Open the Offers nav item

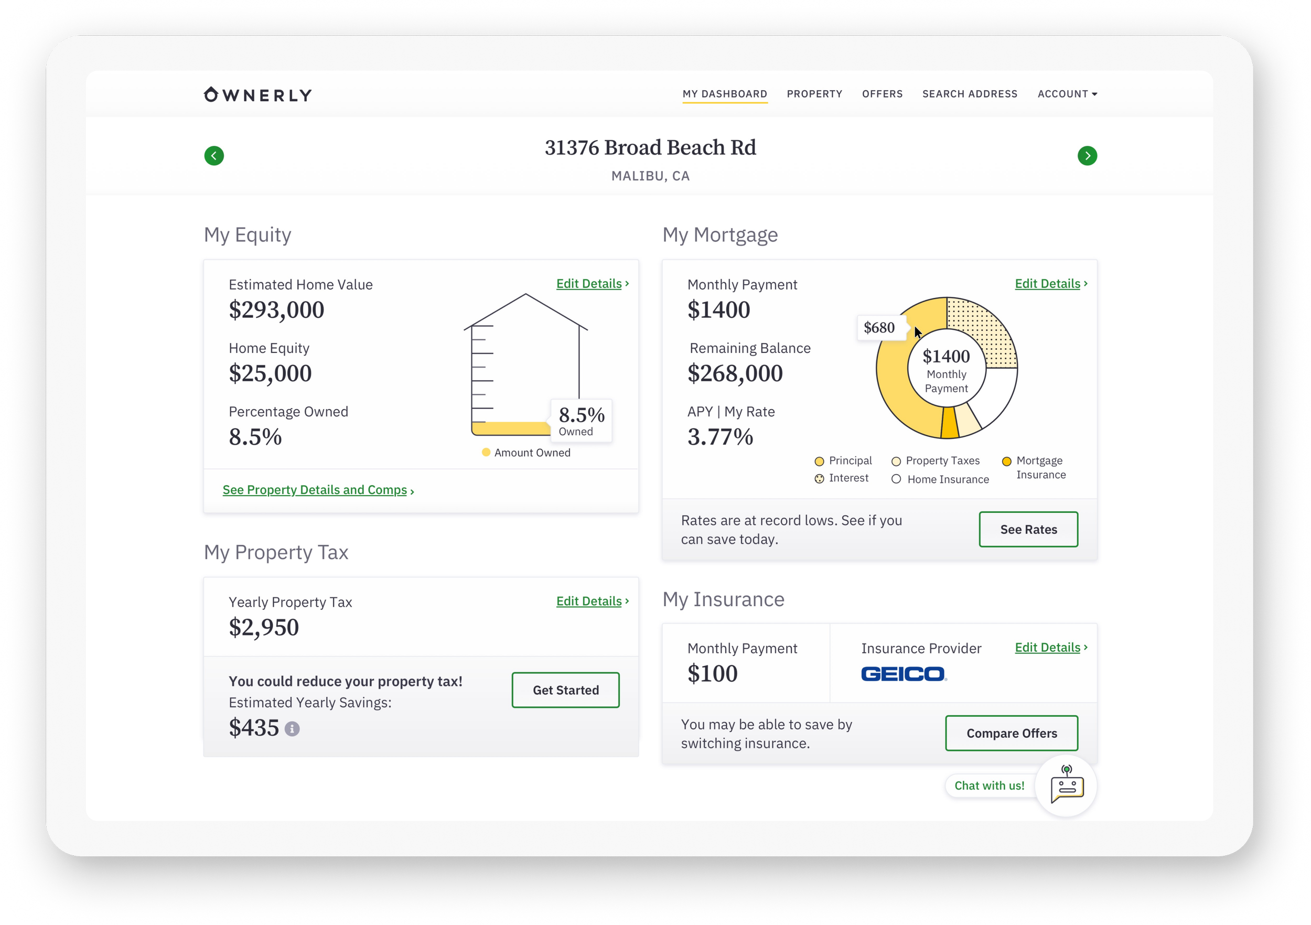click(x=882, y=94)
